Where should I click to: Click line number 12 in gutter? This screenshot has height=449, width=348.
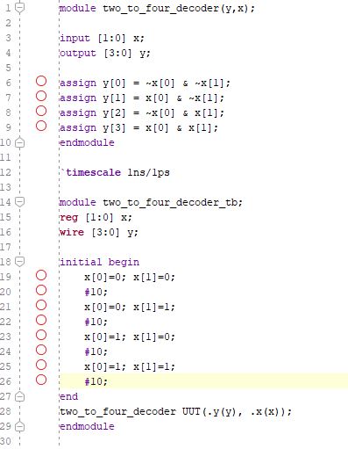tap(5, 172)
